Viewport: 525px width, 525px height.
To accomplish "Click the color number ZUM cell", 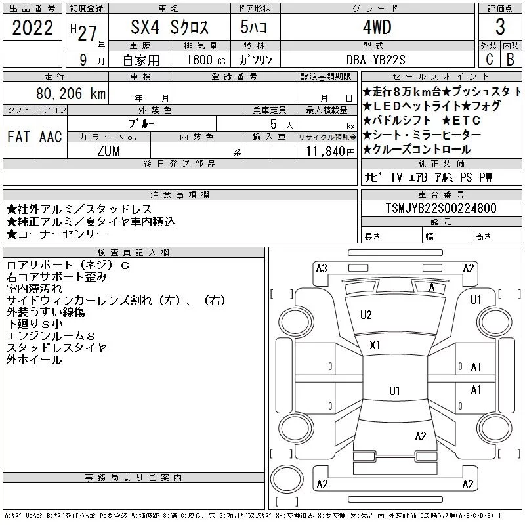I will 109,151.
